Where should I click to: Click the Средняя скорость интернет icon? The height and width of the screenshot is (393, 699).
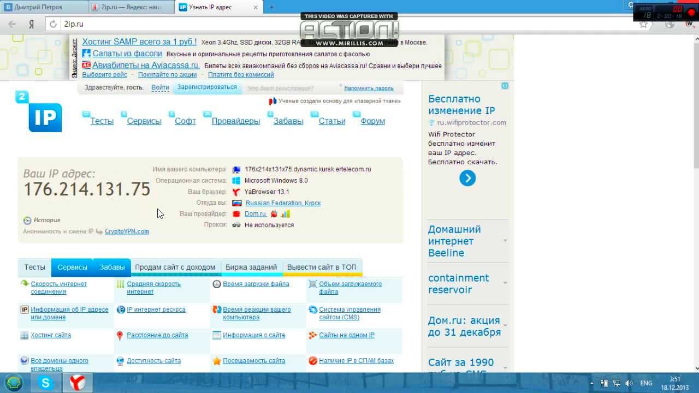121,284
